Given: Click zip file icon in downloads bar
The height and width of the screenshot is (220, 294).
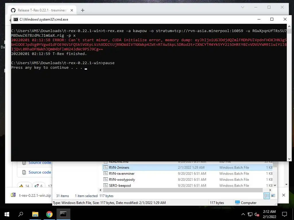Looking at the screenshot, I should pyautogui.click(x=13, y=195).
